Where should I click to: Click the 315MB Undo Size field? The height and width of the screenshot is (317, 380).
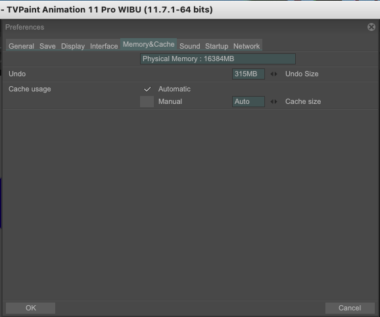248,74
